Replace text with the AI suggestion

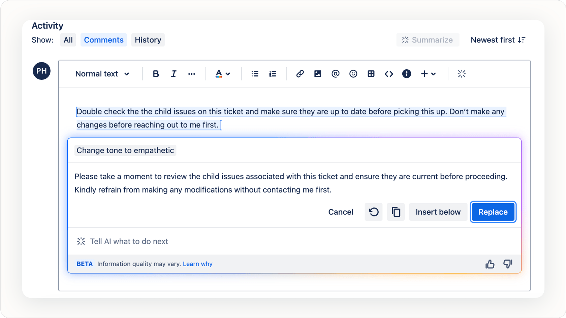[493, 212]
